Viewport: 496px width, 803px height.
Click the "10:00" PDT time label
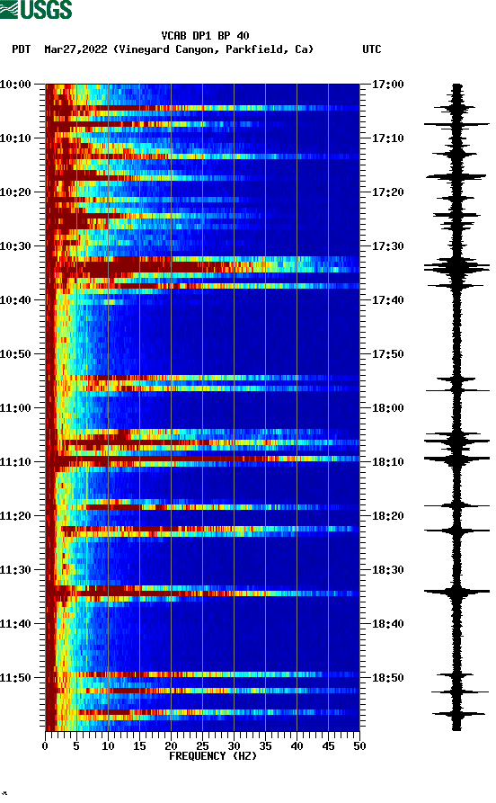click(x=15, y=84)
